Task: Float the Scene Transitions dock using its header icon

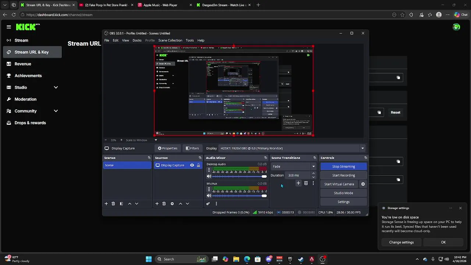Action: coord(315,158)
